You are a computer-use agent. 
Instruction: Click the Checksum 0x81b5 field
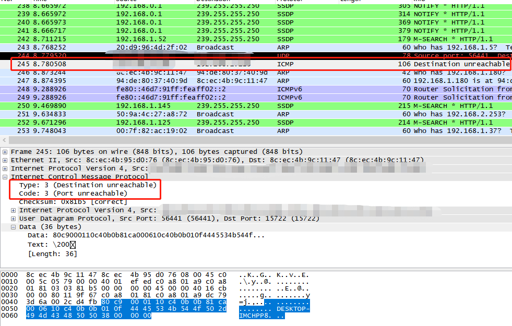click(73, 202)
